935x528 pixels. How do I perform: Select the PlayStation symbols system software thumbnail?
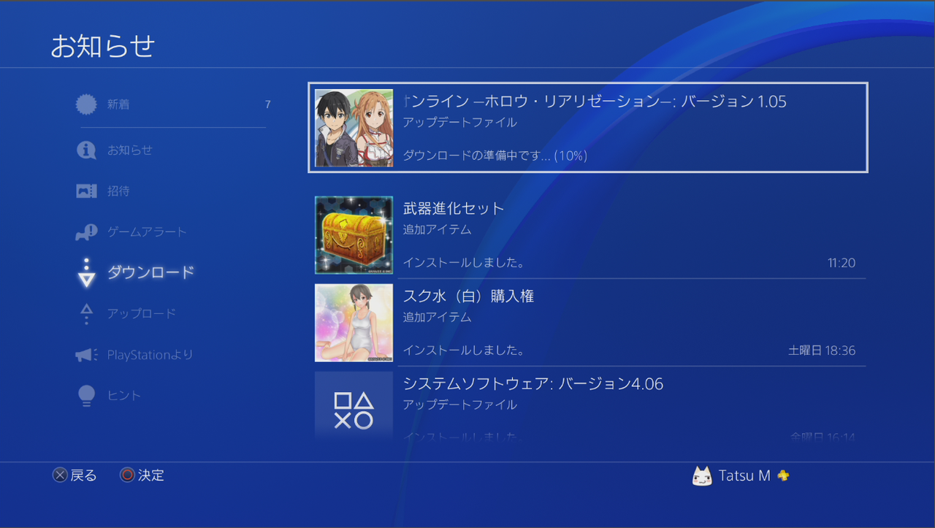click(354, 407)
